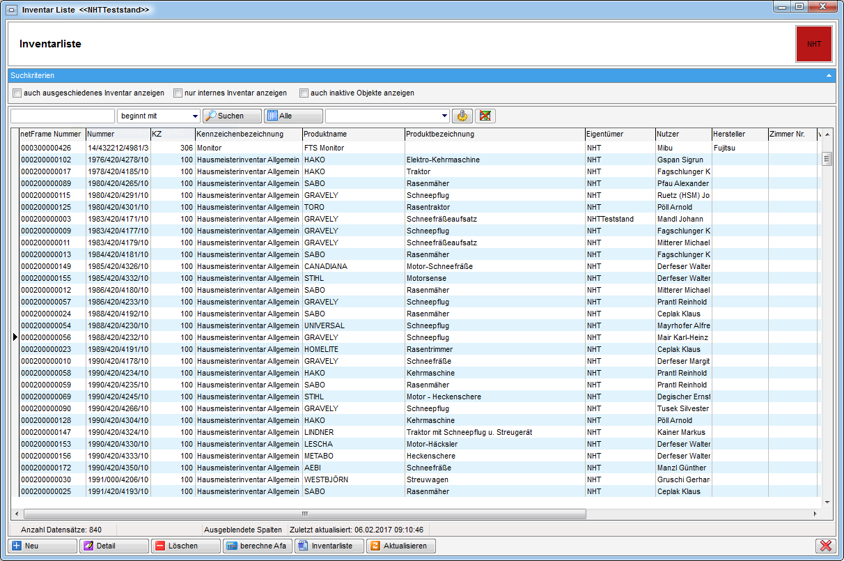Click the 'Zimmer Nr.' column header
This screenshot has width=844, height=561.
[792, 134]
